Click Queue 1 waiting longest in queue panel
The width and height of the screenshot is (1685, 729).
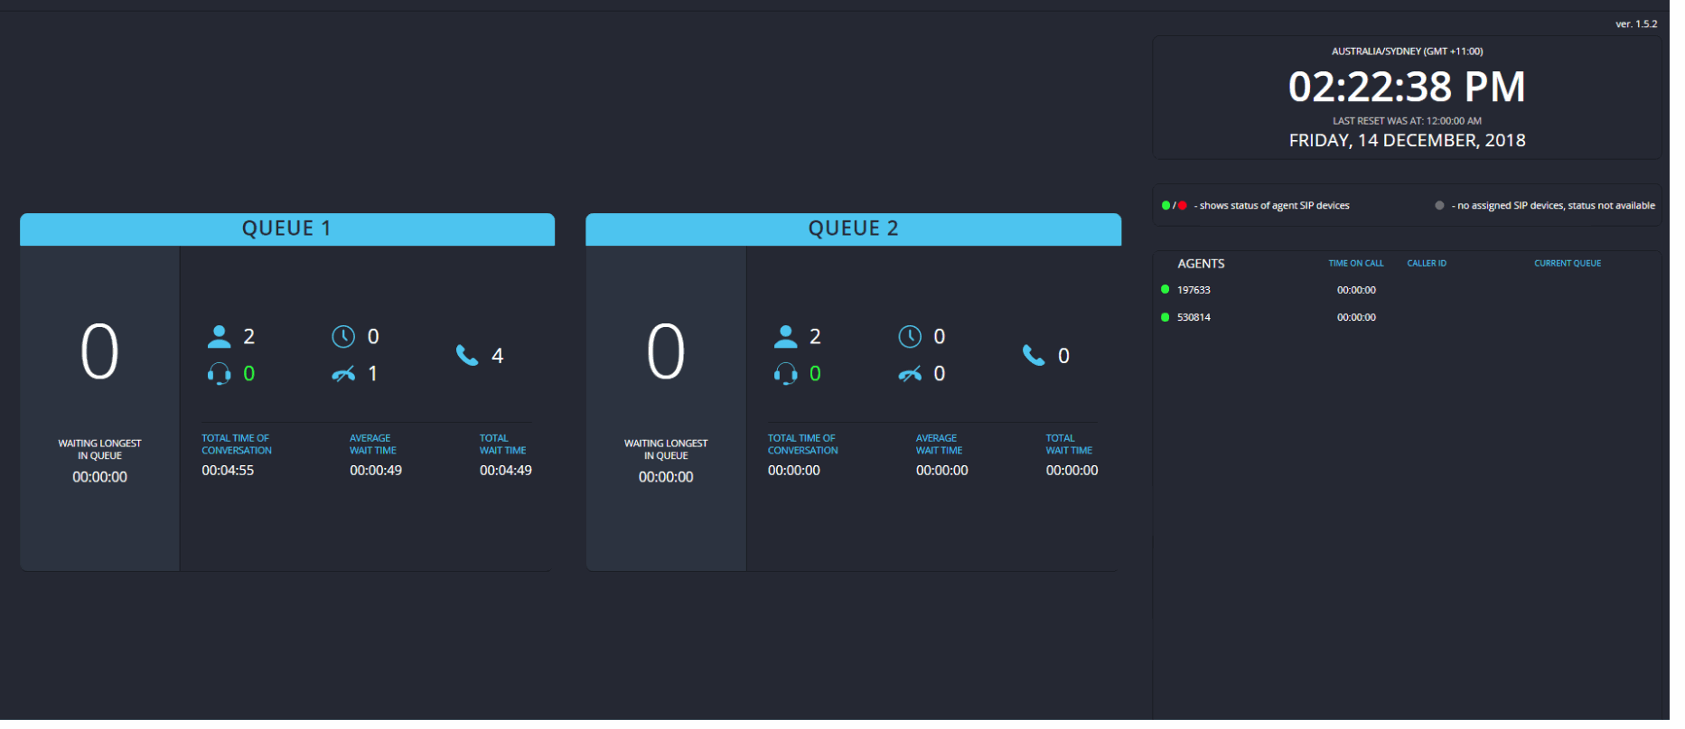pos(99,408)
